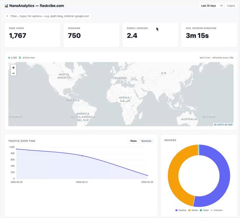The image size is (240, 218).
Task: Click the Sessions 750 card
Action: (x=91, y=35)
